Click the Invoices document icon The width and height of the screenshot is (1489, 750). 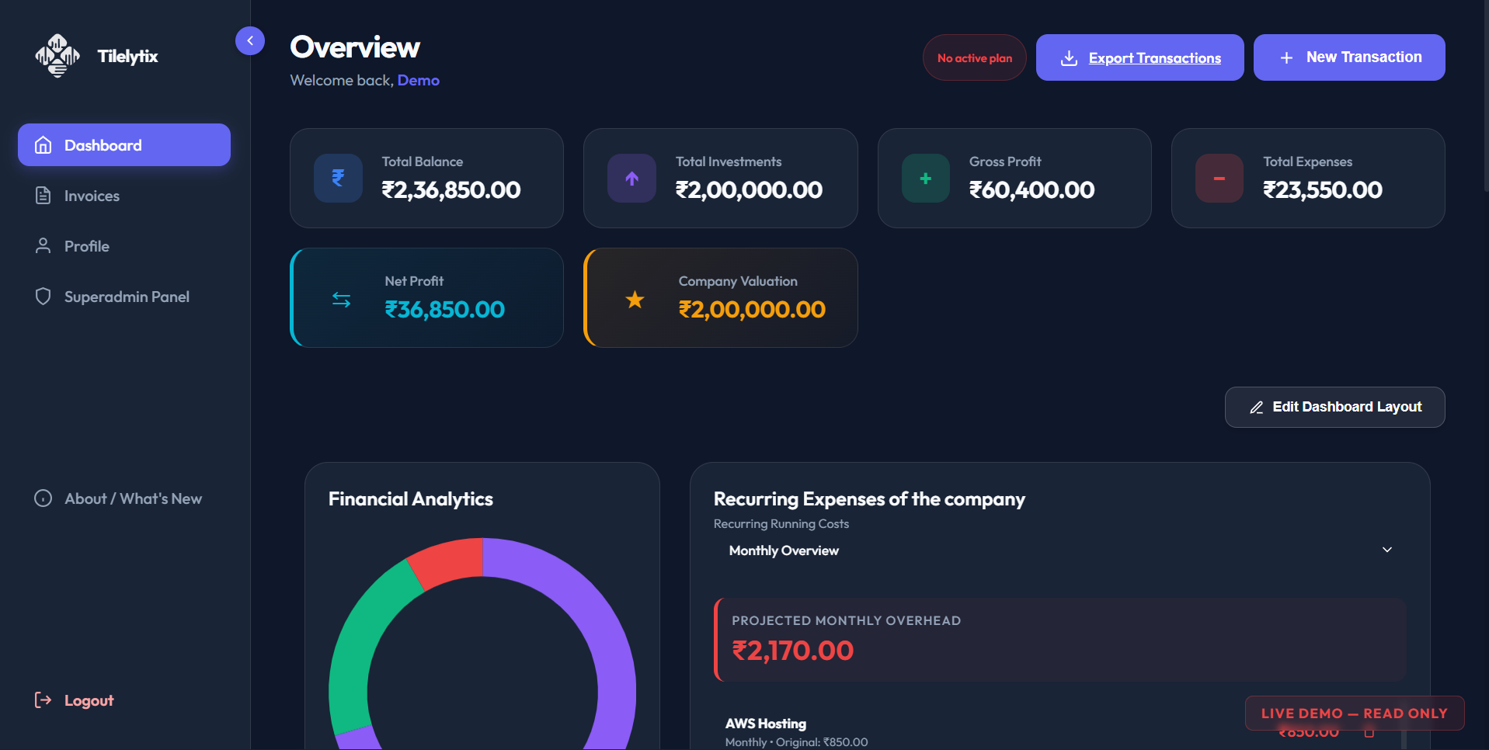click(x=43, y=196)
